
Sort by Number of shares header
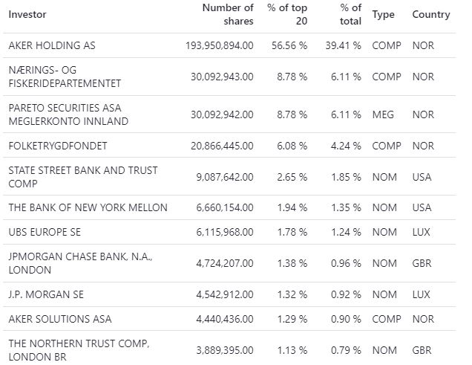228,14
